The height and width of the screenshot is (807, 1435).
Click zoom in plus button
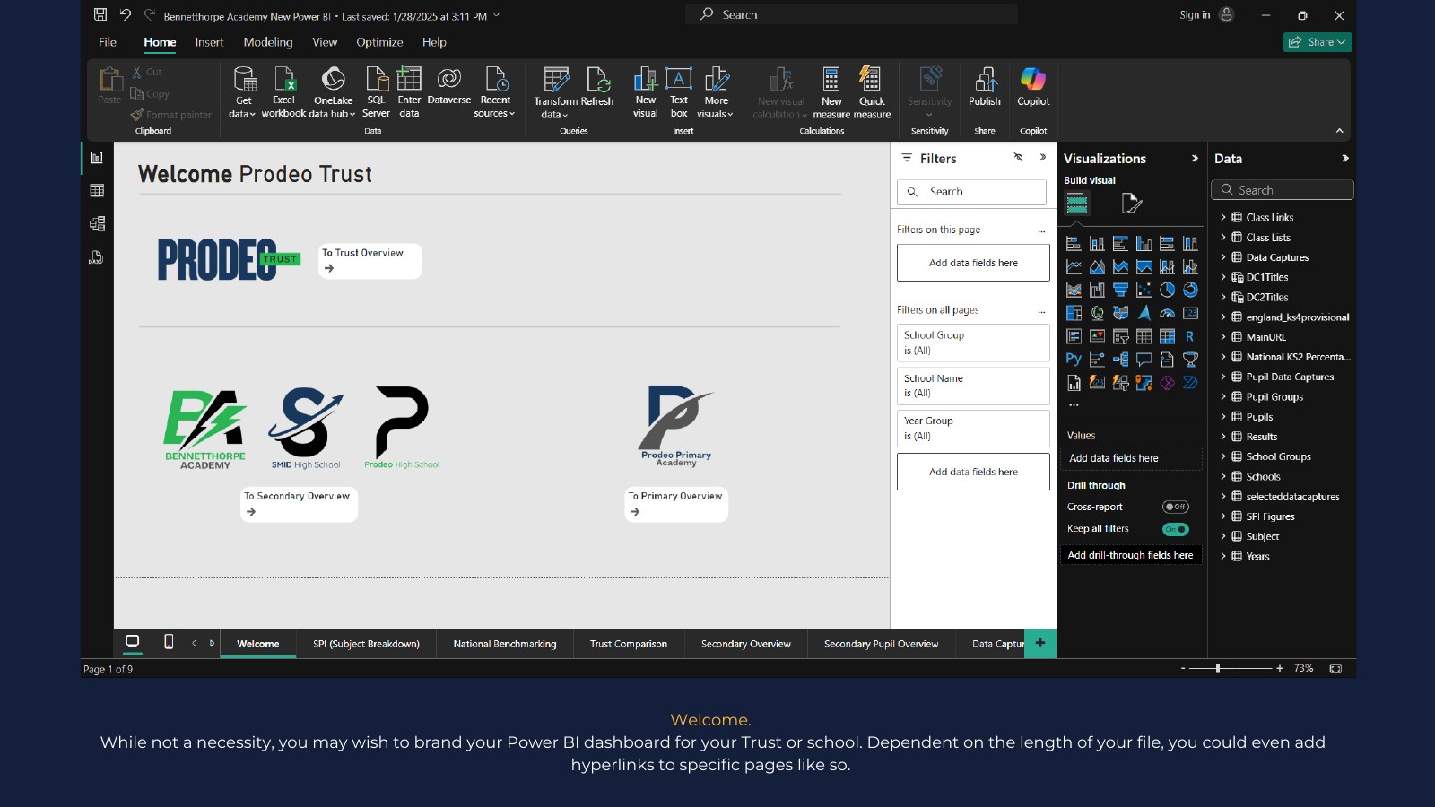[1279, 668]
